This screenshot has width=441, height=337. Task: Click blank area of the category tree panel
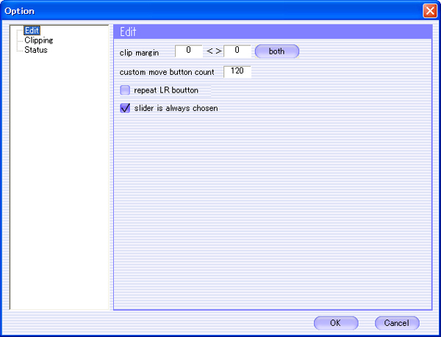[x=59, y=184]
